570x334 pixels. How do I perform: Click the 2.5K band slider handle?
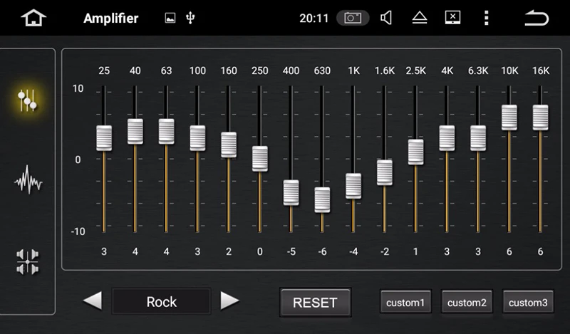coord(416,152)
